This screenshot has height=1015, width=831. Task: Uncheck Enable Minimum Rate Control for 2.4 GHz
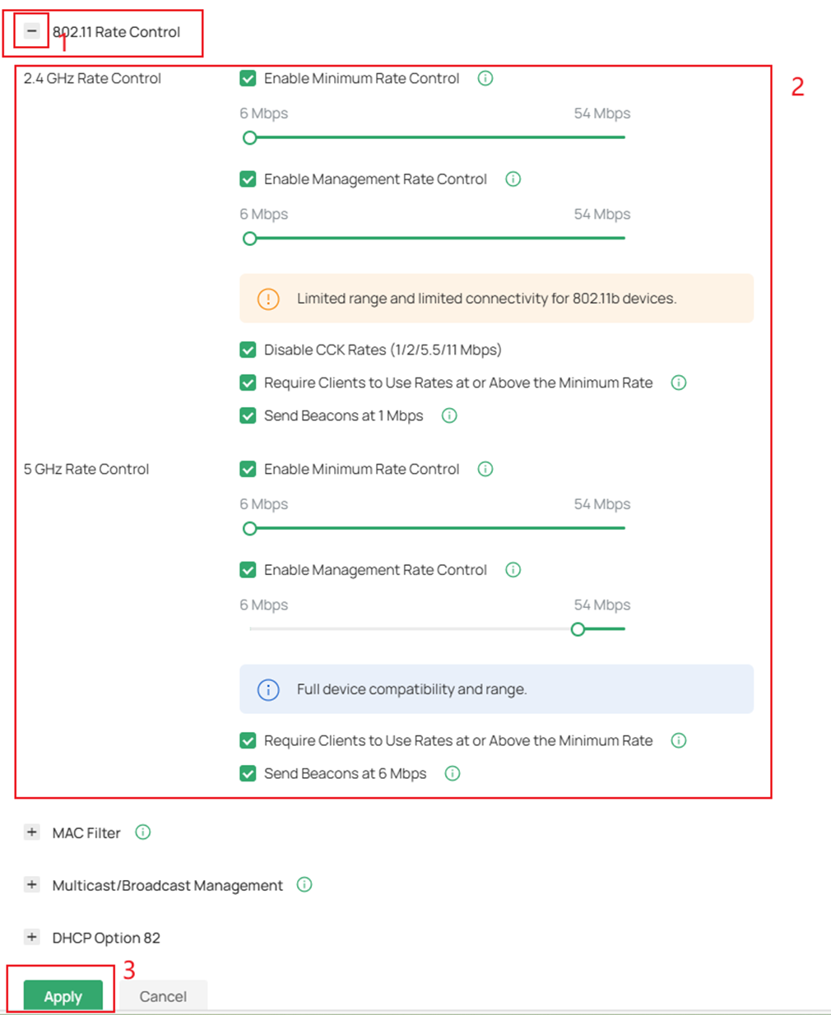click(248, 78)
